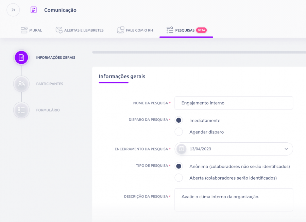The width and height of the screenshot is (306, 222).
Task: Click the Pesquisas search-list icon
Action: click(170, 30)
